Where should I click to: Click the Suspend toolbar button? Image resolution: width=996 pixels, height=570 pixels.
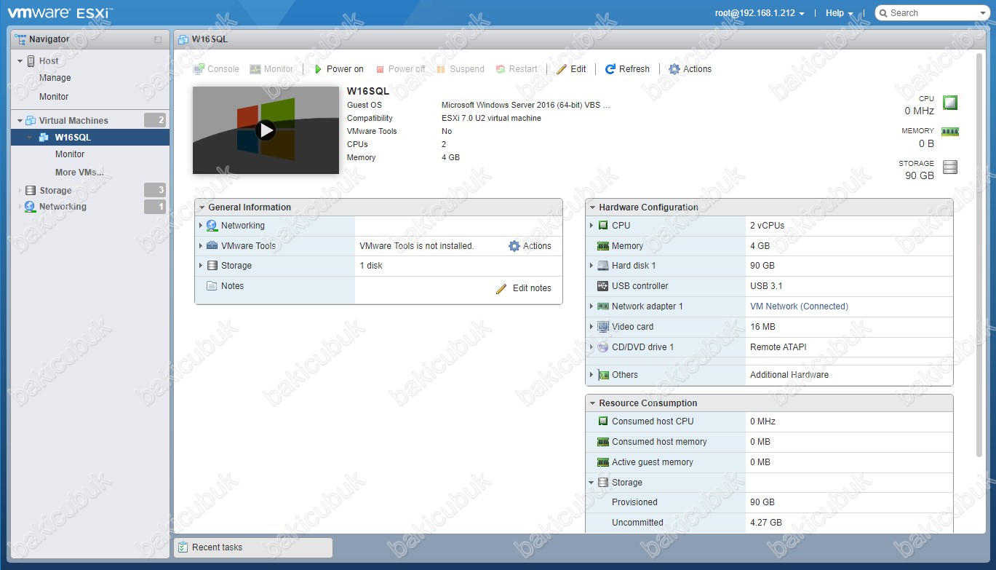[460, 69]
